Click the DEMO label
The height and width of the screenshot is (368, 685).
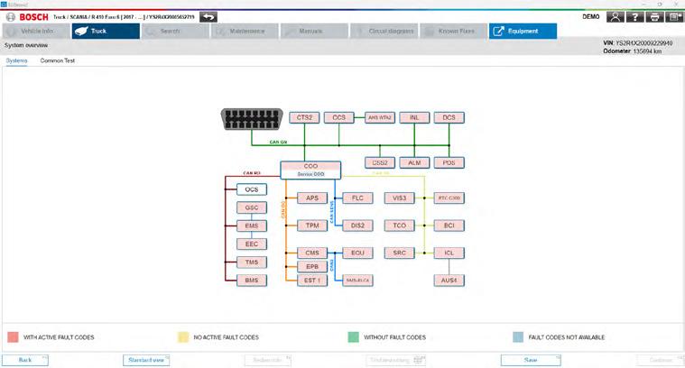(x=590, y=17)
